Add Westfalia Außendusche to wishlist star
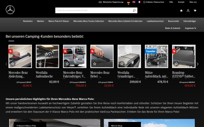This screenshot has height=127, width=204. (x=40, y=64)
